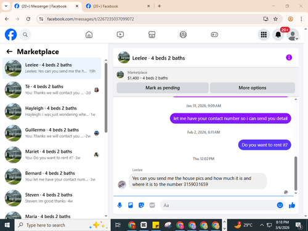Go back with browser back arrow
Screen dimensions: 308x231
[7, 19]
